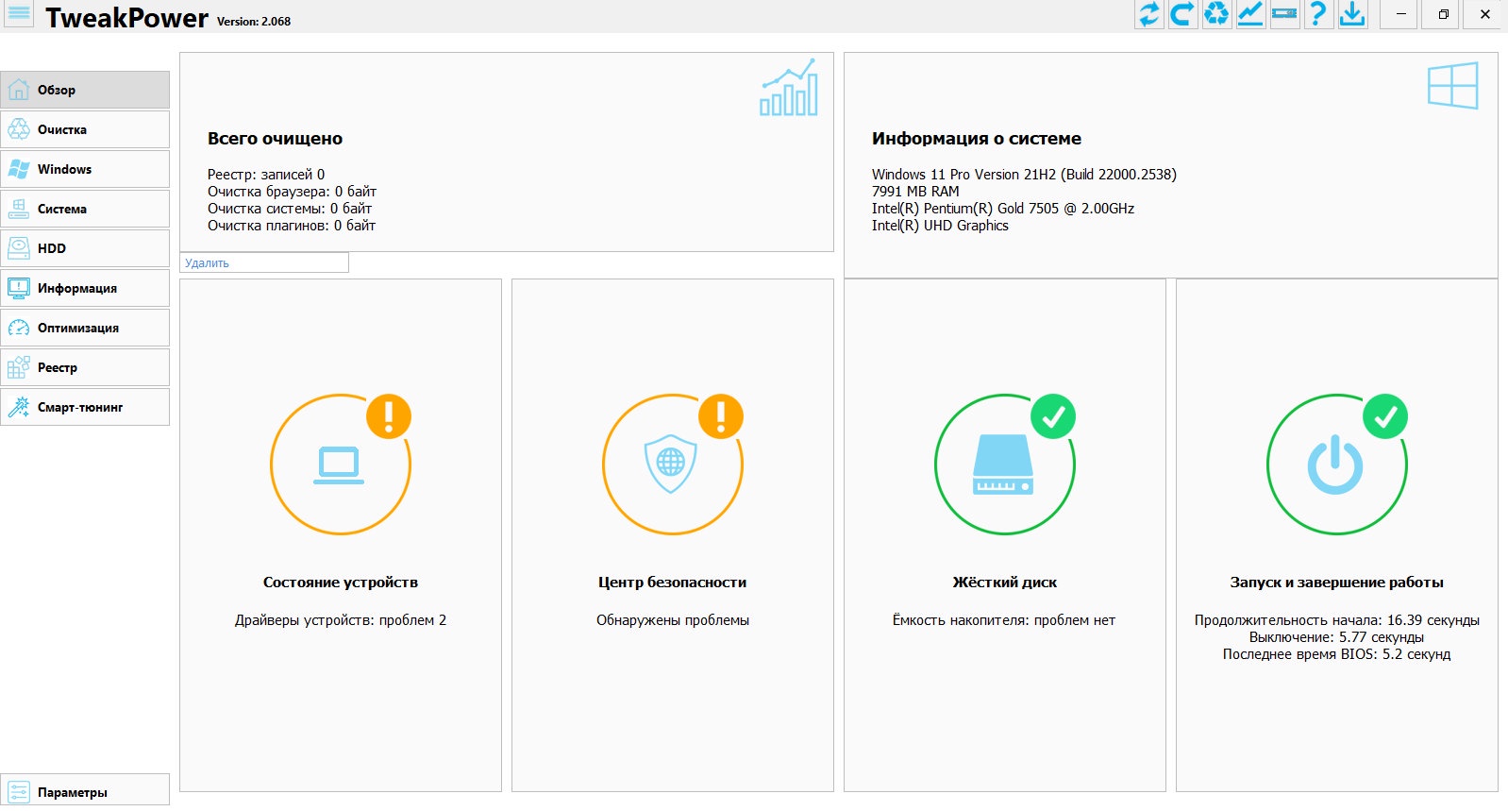Open Параметры settings at the sidebar bottom

(x=85, y=791)
